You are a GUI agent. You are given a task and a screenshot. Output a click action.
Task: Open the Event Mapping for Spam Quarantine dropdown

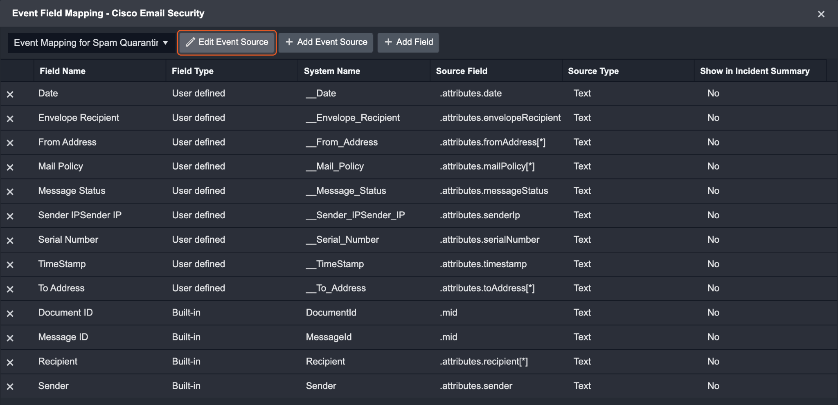click(x=91, y=43)
